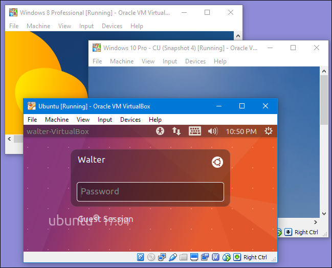Click the sound volume indicator
This screenshot has height=268, width=332.
coord(213,131)
